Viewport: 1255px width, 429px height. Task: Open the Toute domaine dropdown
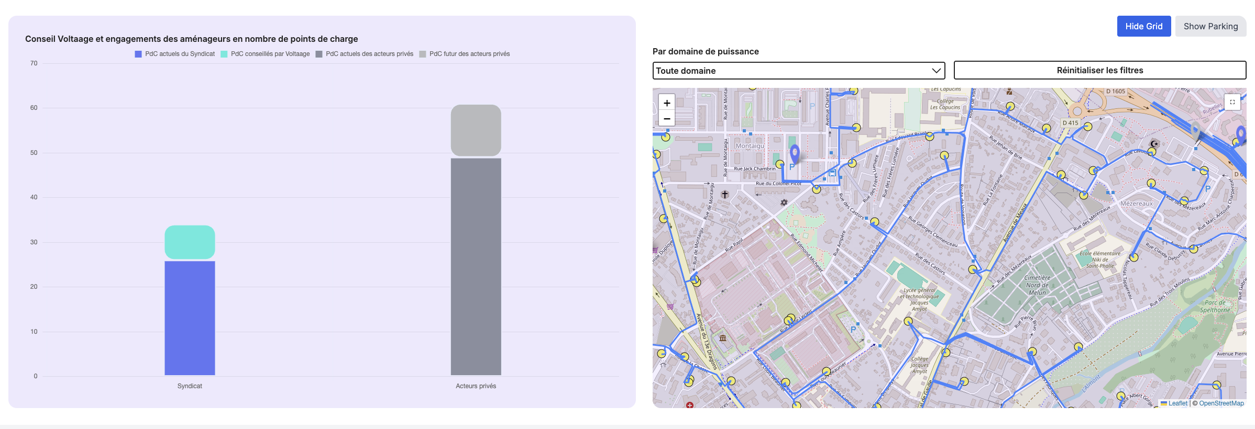click(x=799, y=71)
